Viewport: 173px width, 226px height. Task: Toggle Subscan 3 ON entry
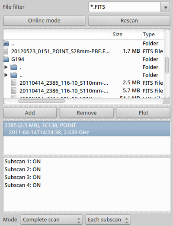22,177
